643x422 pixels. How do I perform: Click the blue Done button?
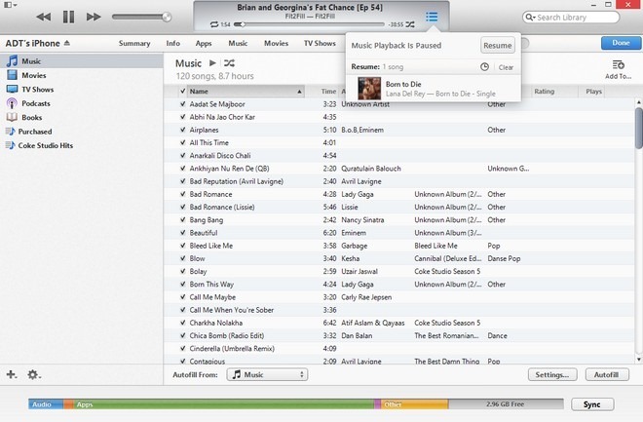621,43
